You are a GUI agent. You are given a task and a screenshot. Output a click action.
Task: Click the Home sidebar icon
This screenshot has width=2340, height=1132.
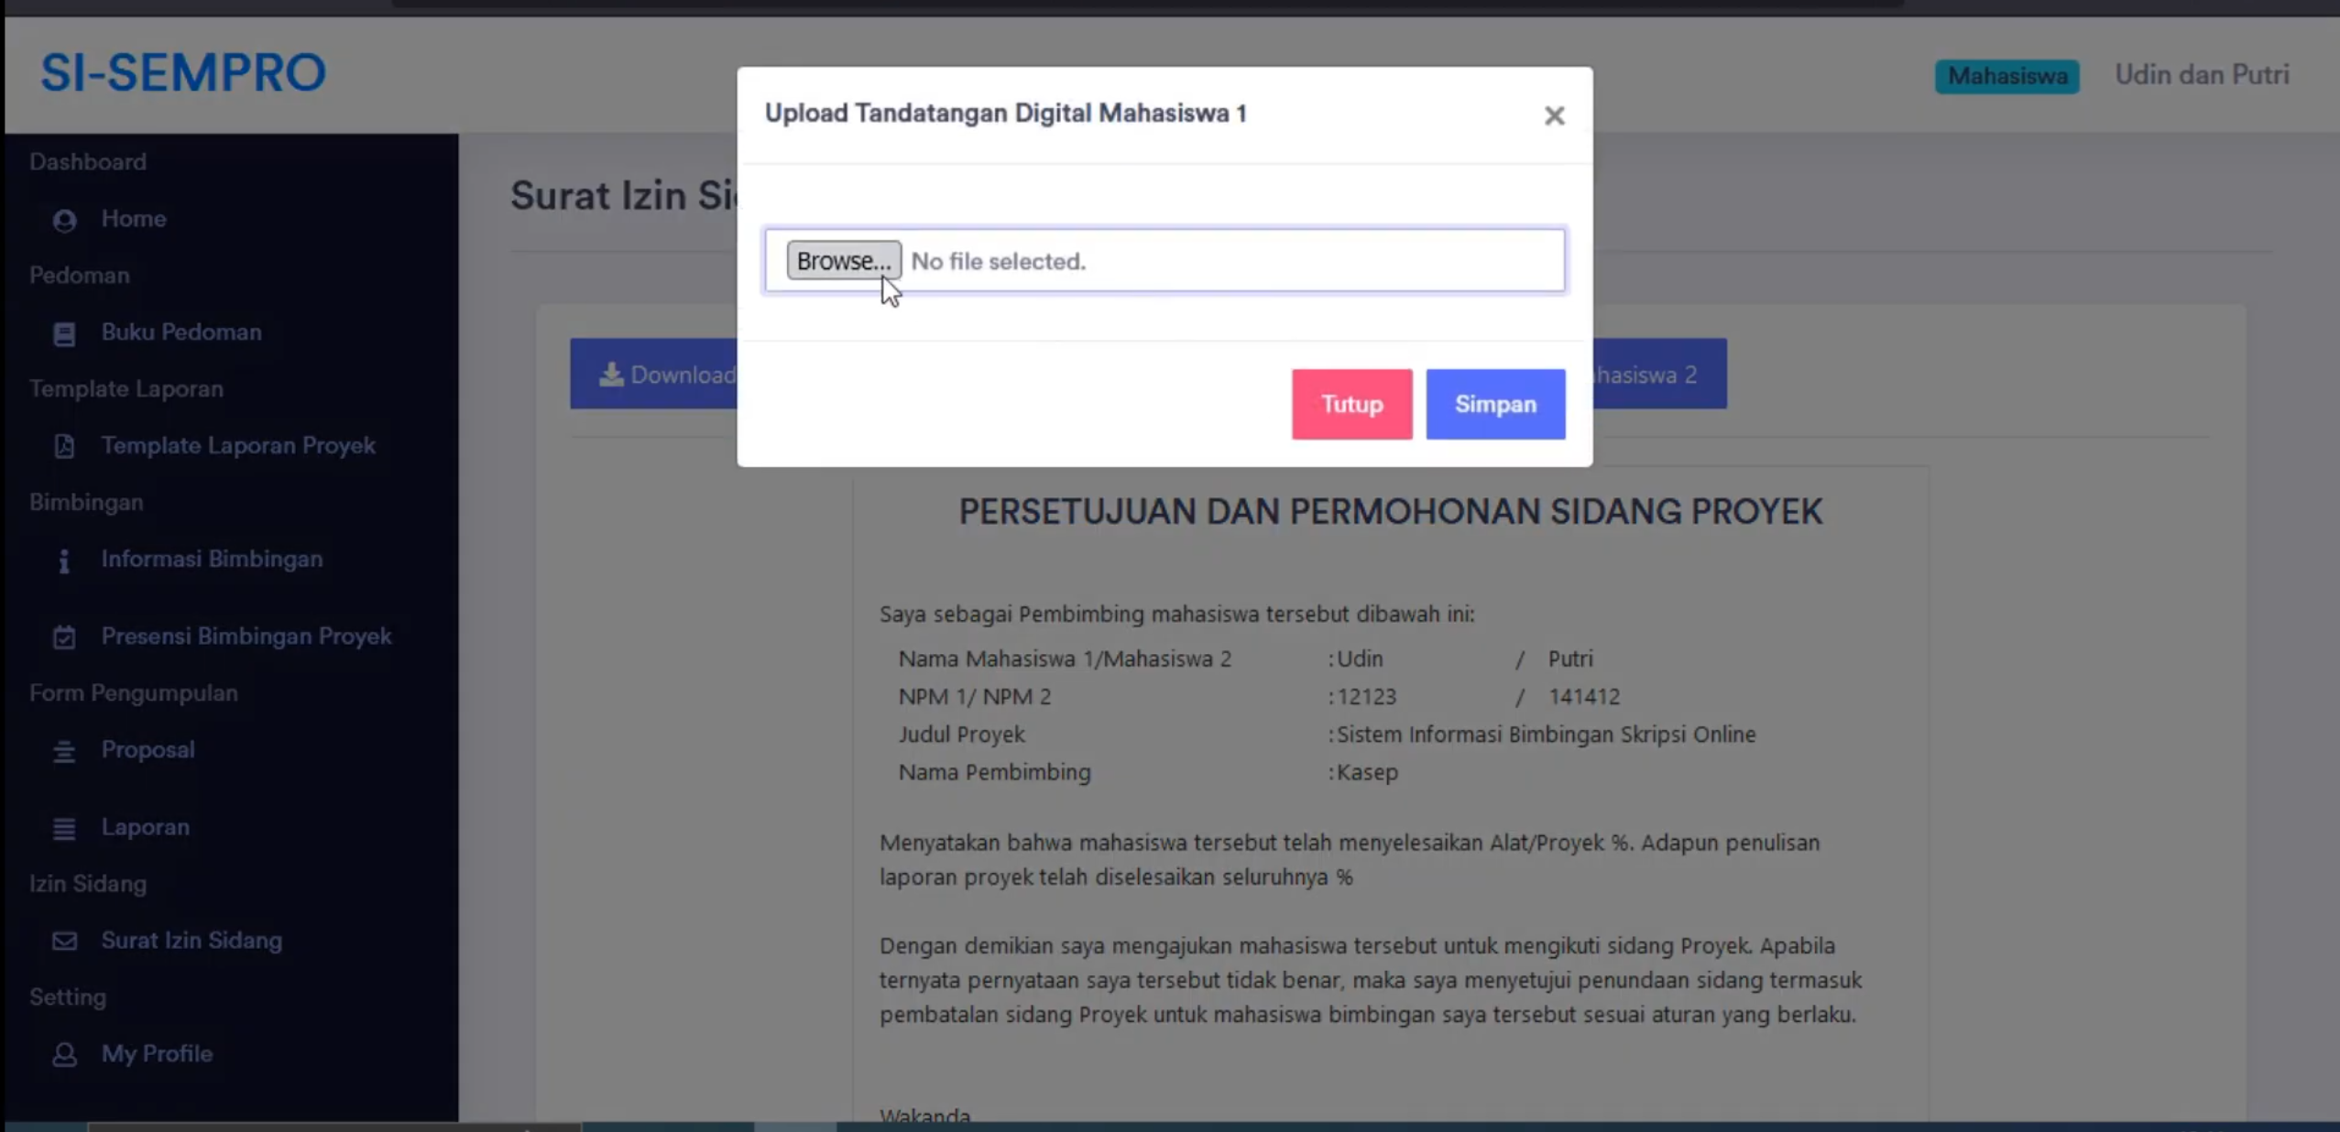[x=64, y=220]
